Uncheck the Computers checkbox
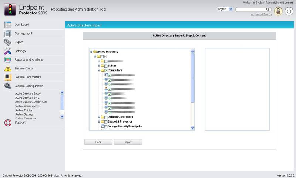 (106, 71)
